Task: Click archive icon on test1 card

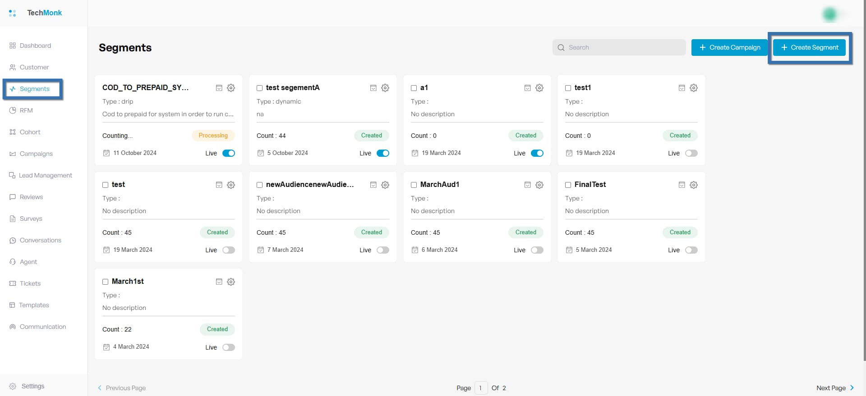Action: [x=682, y=88]
